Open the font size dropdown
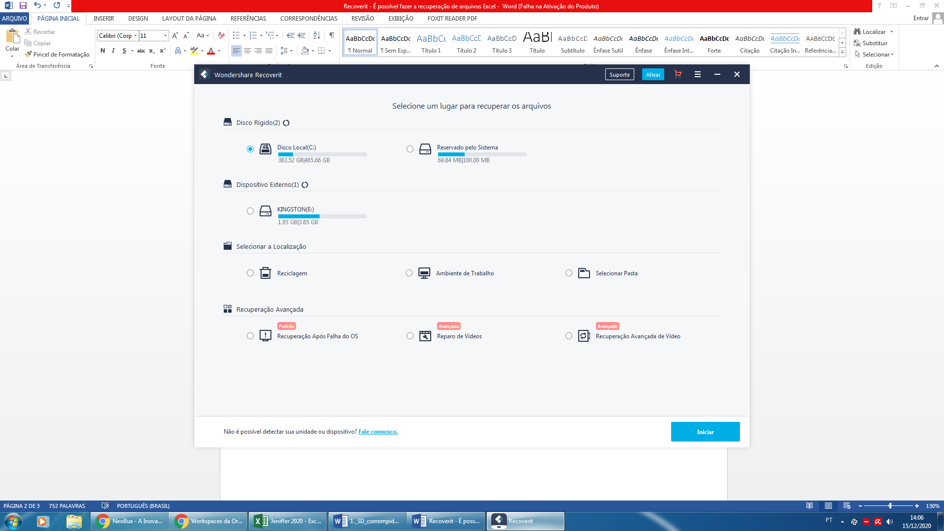Screen dimensions: 944x531 165,35
